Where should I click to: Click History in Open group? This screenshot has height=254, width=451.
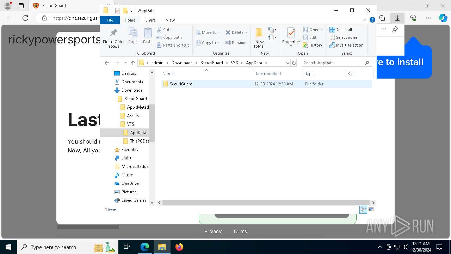coord(313,45)
